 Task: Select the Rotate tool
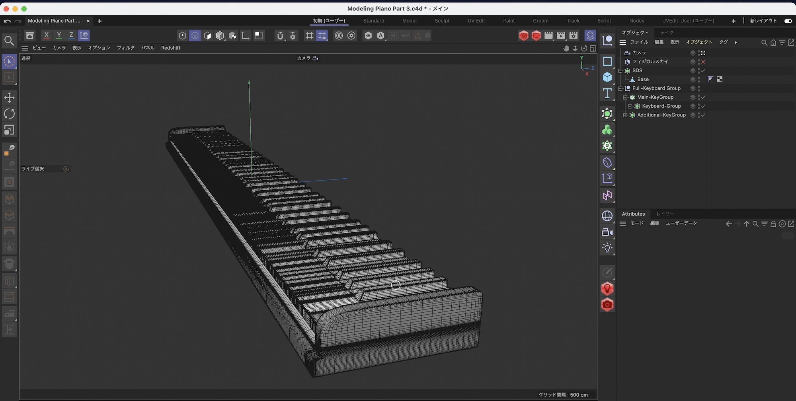[x=9, y=114]
